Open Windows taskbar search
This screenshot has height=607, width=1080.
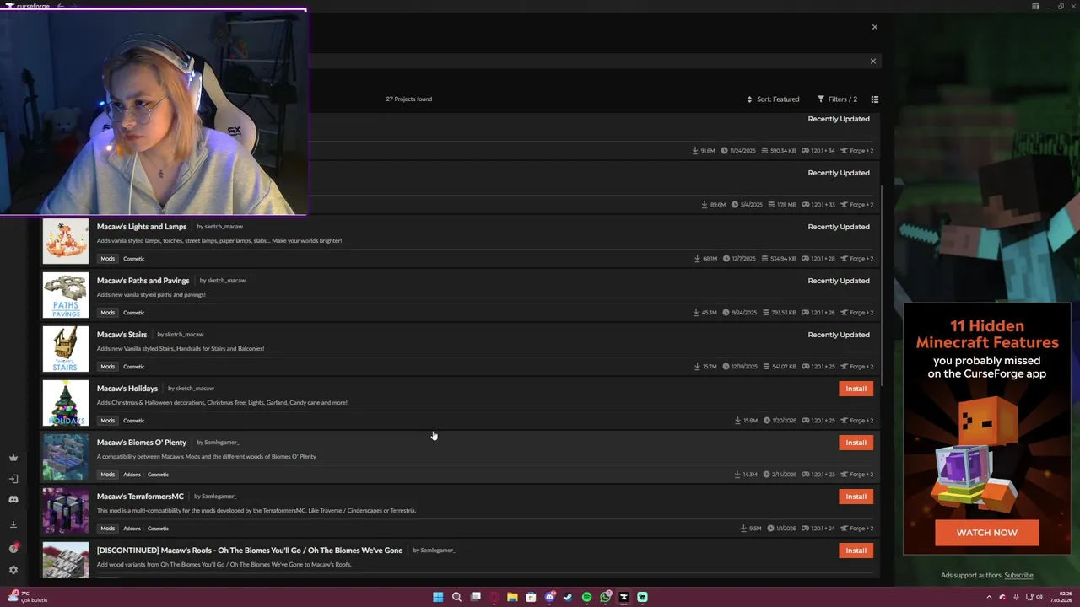(456, 597)
